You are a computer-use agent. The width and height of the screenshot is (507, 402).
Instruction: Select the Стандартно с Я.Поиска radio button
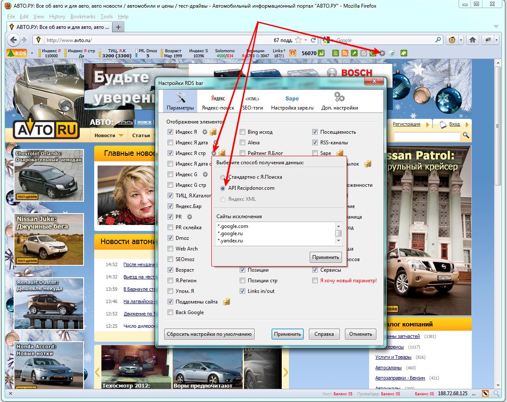pyautogui.click(x=223, y=177)
